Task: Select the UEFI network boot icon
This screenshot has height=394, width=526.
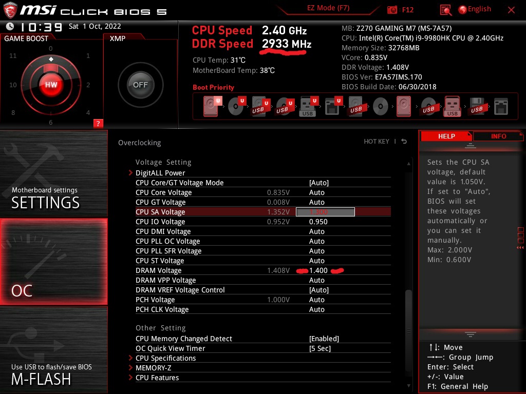Action: [x=333, y=107]
